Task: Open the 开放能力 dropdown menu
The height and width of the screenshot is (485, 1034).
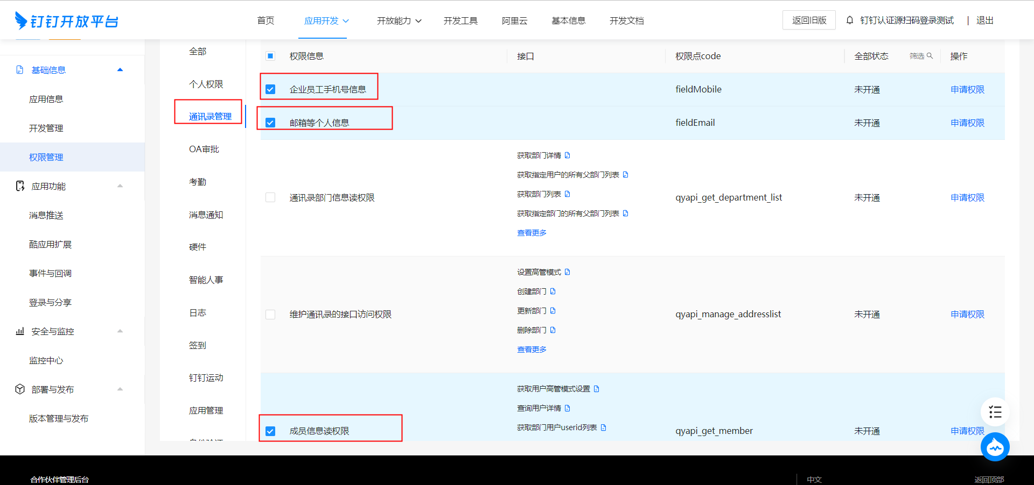Action: pyautogui.click(x=399, y=21)
